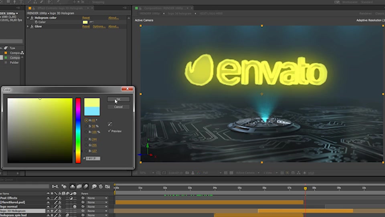Viewport: 385px width, 217px height.
Task: Enable frame blending for the timeline
Action: point(79,186)
